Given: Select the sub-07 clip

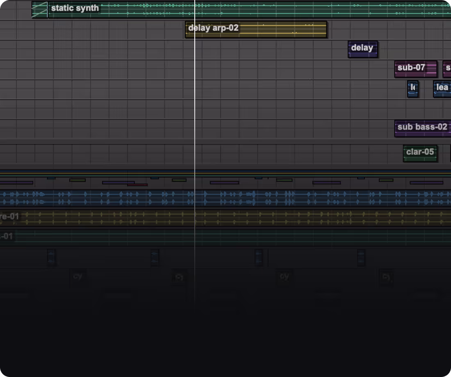Looking at the screenshot, I should click(x=415, y=68).
